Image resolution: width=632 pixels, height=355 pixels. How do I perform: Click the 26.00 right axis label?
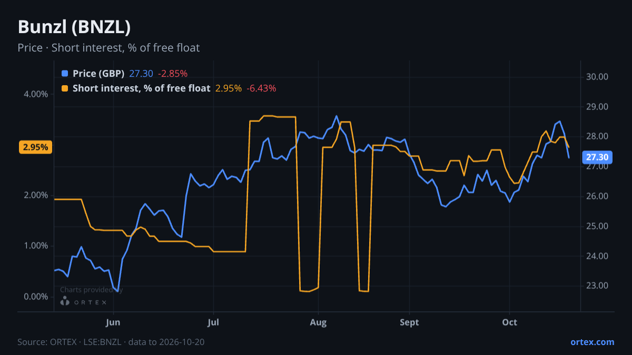pyautogui.click(x=597, y=196)
